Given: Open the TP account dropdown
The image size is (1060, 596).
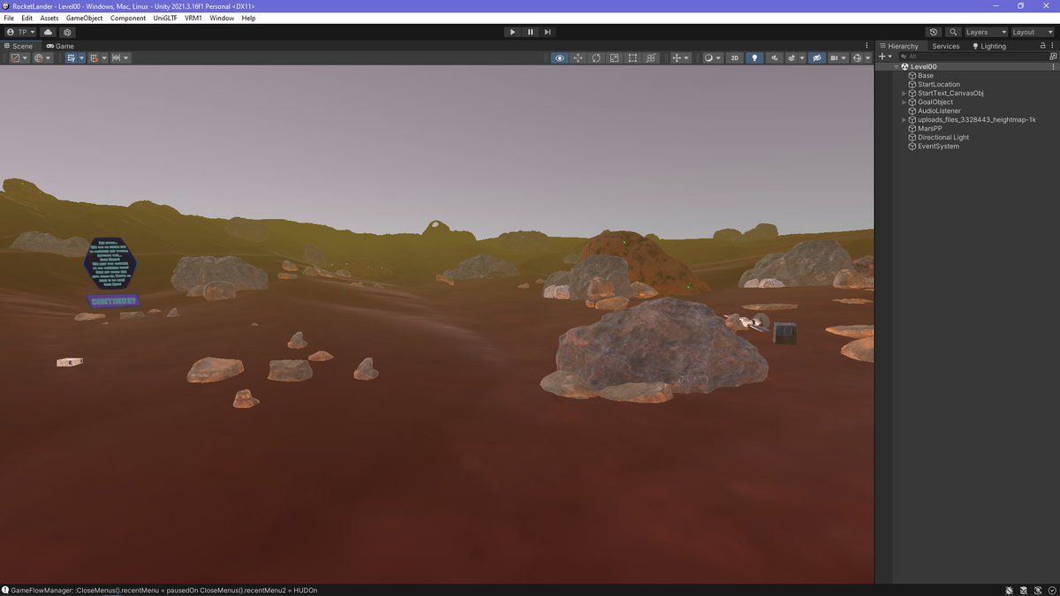Looking at the screenshot, I should pyautogui.click(x=21, y=32).
